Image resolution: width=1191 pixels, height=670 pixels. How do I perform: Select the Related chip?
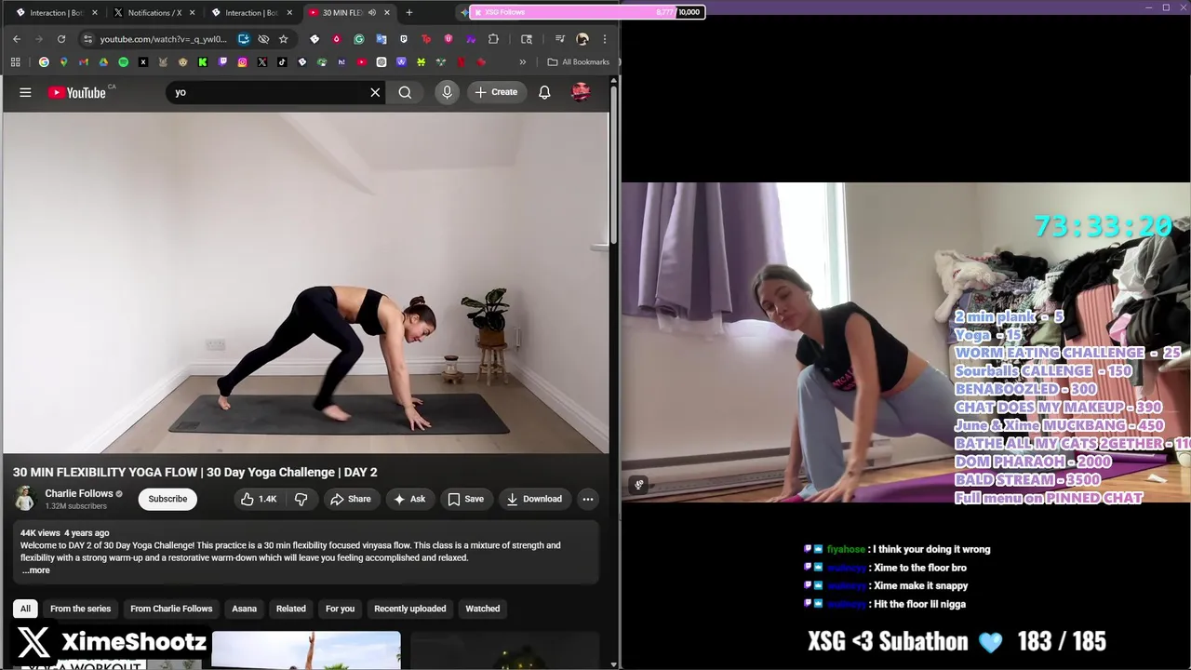click(x=290, y=609)
